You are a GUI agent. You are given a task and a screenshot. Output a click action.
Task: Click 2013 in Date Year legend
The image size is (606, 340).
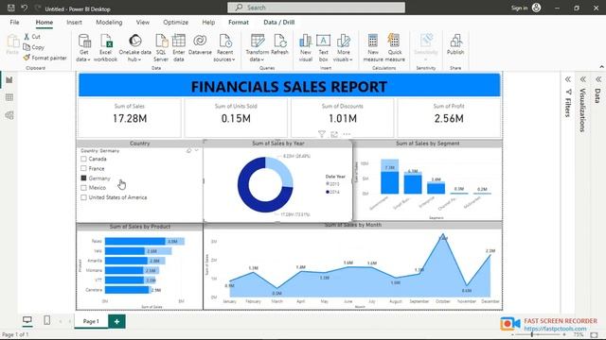[332, 184]
